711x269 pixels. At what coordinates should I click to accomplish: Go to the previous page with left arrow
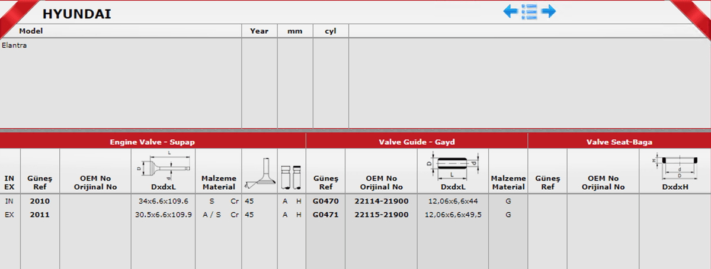511,11
